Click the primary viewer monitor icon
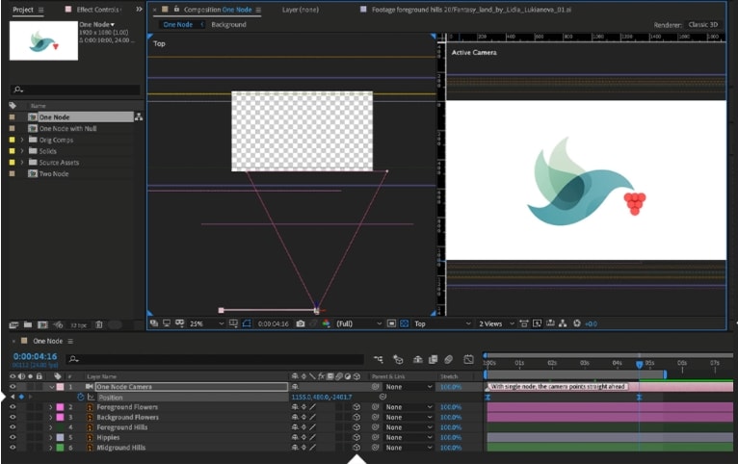 point(167,323)
